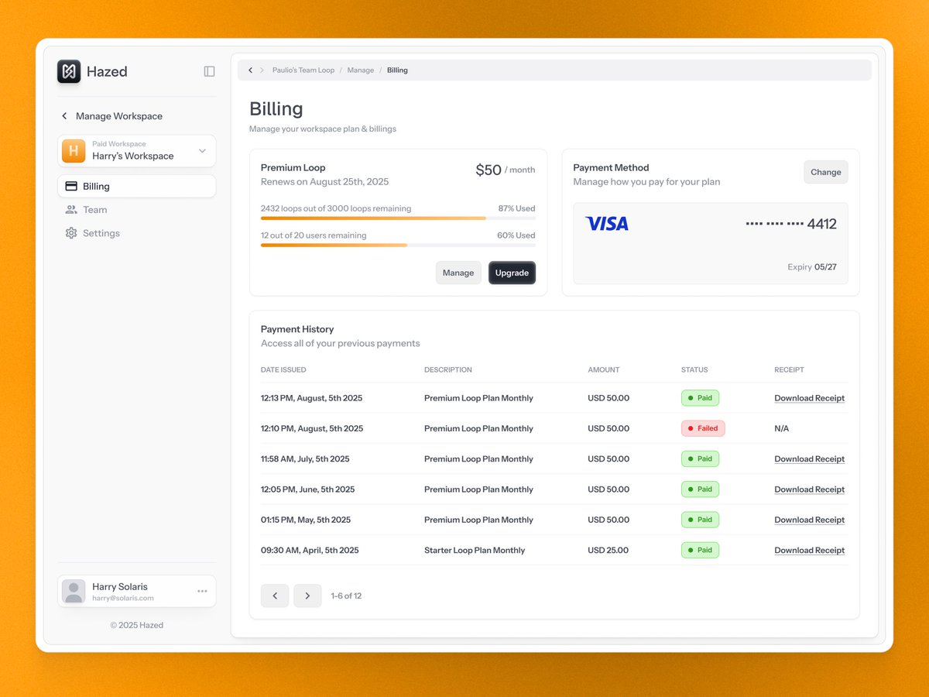This screenshot has height=697, width=929.
Task: Download receipt for May 5th payment
Action: tap(810, 520)
